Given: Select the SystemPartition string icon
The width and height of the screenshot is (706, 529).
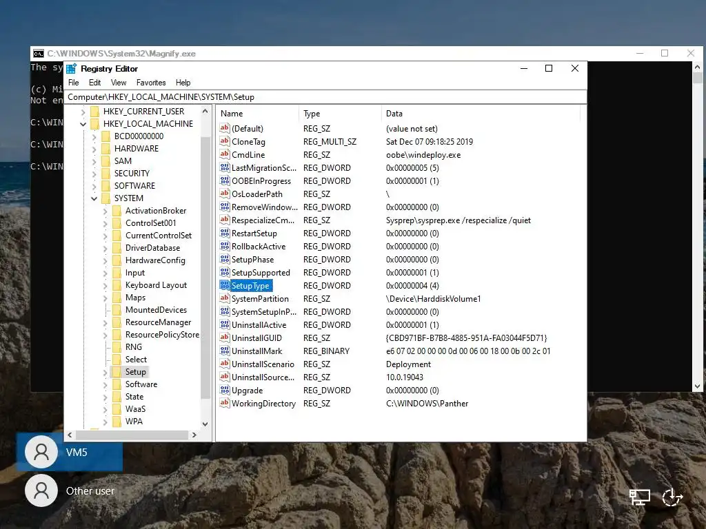Looking at the screenshot, I should (224, 298).
